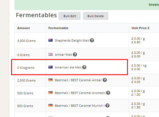This screenshot has width=159, height=117.
Task: Open help icon beside BEST Caramel Aromatic
Action: [x=108, y=93]
